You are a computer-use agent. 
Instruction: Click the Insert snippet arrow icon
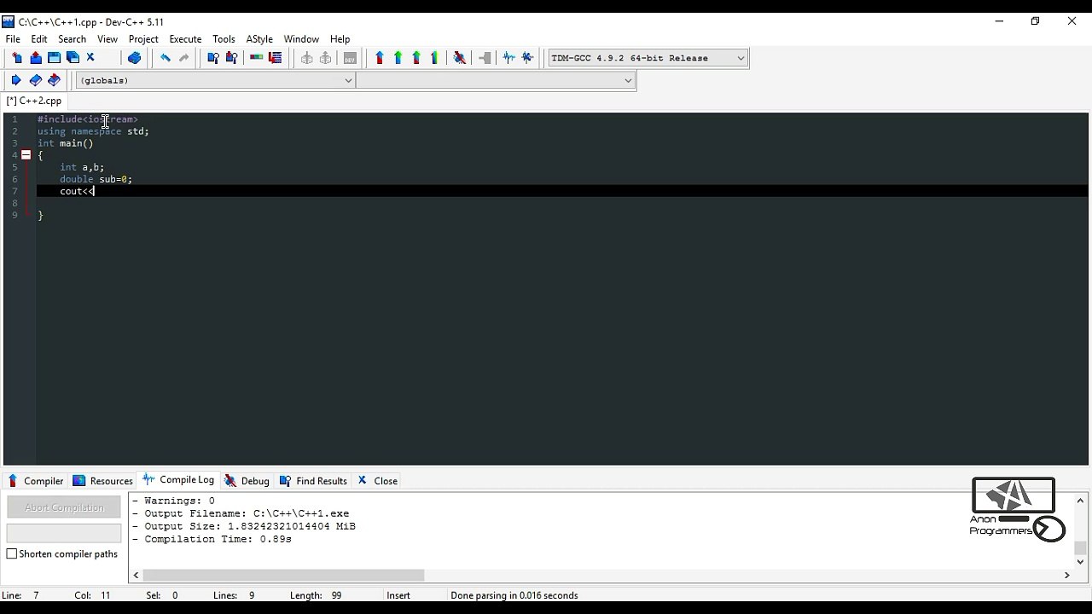point(16,80)
